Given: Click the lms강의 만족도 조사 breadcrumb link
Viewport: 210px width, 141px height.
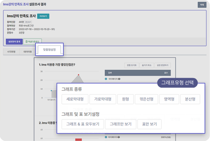Looking at the screenshot, I should click(16, 4).
